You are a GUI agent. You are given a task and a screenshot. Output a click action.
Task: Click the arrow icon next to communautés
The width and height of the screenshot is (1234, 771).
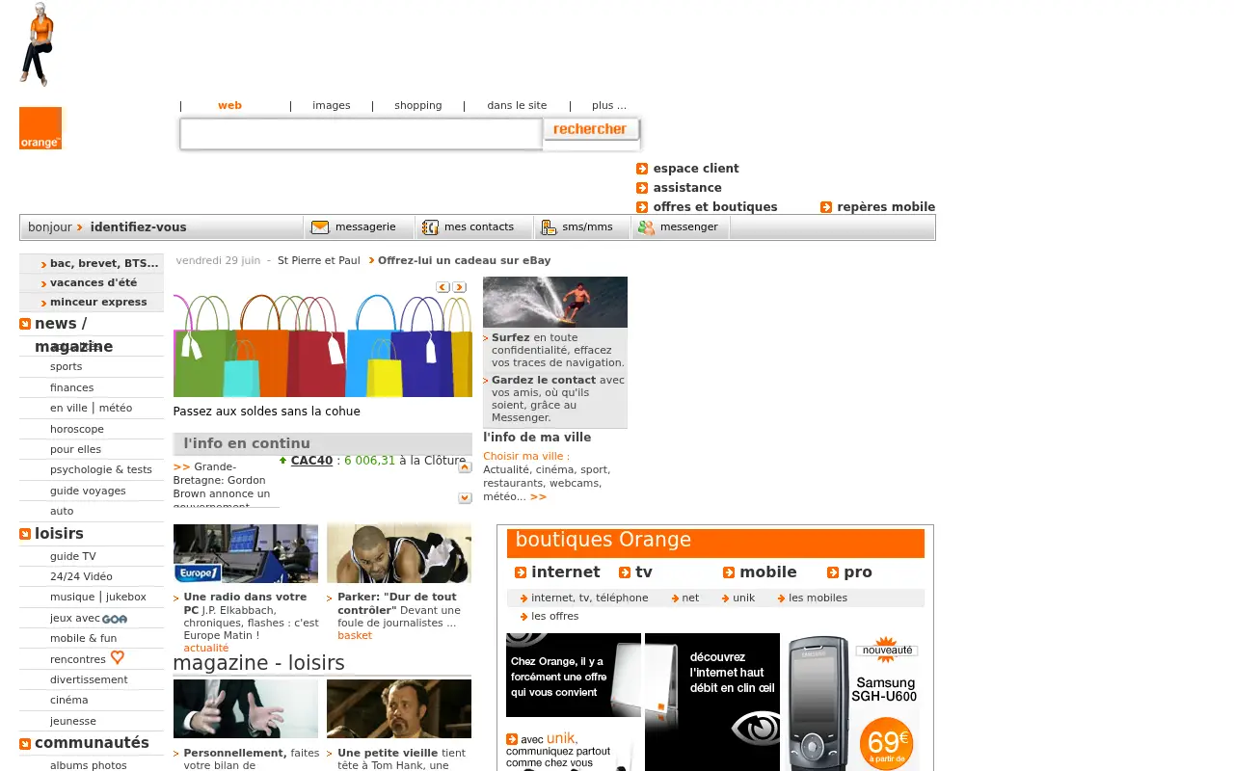[x=25, y=743]
